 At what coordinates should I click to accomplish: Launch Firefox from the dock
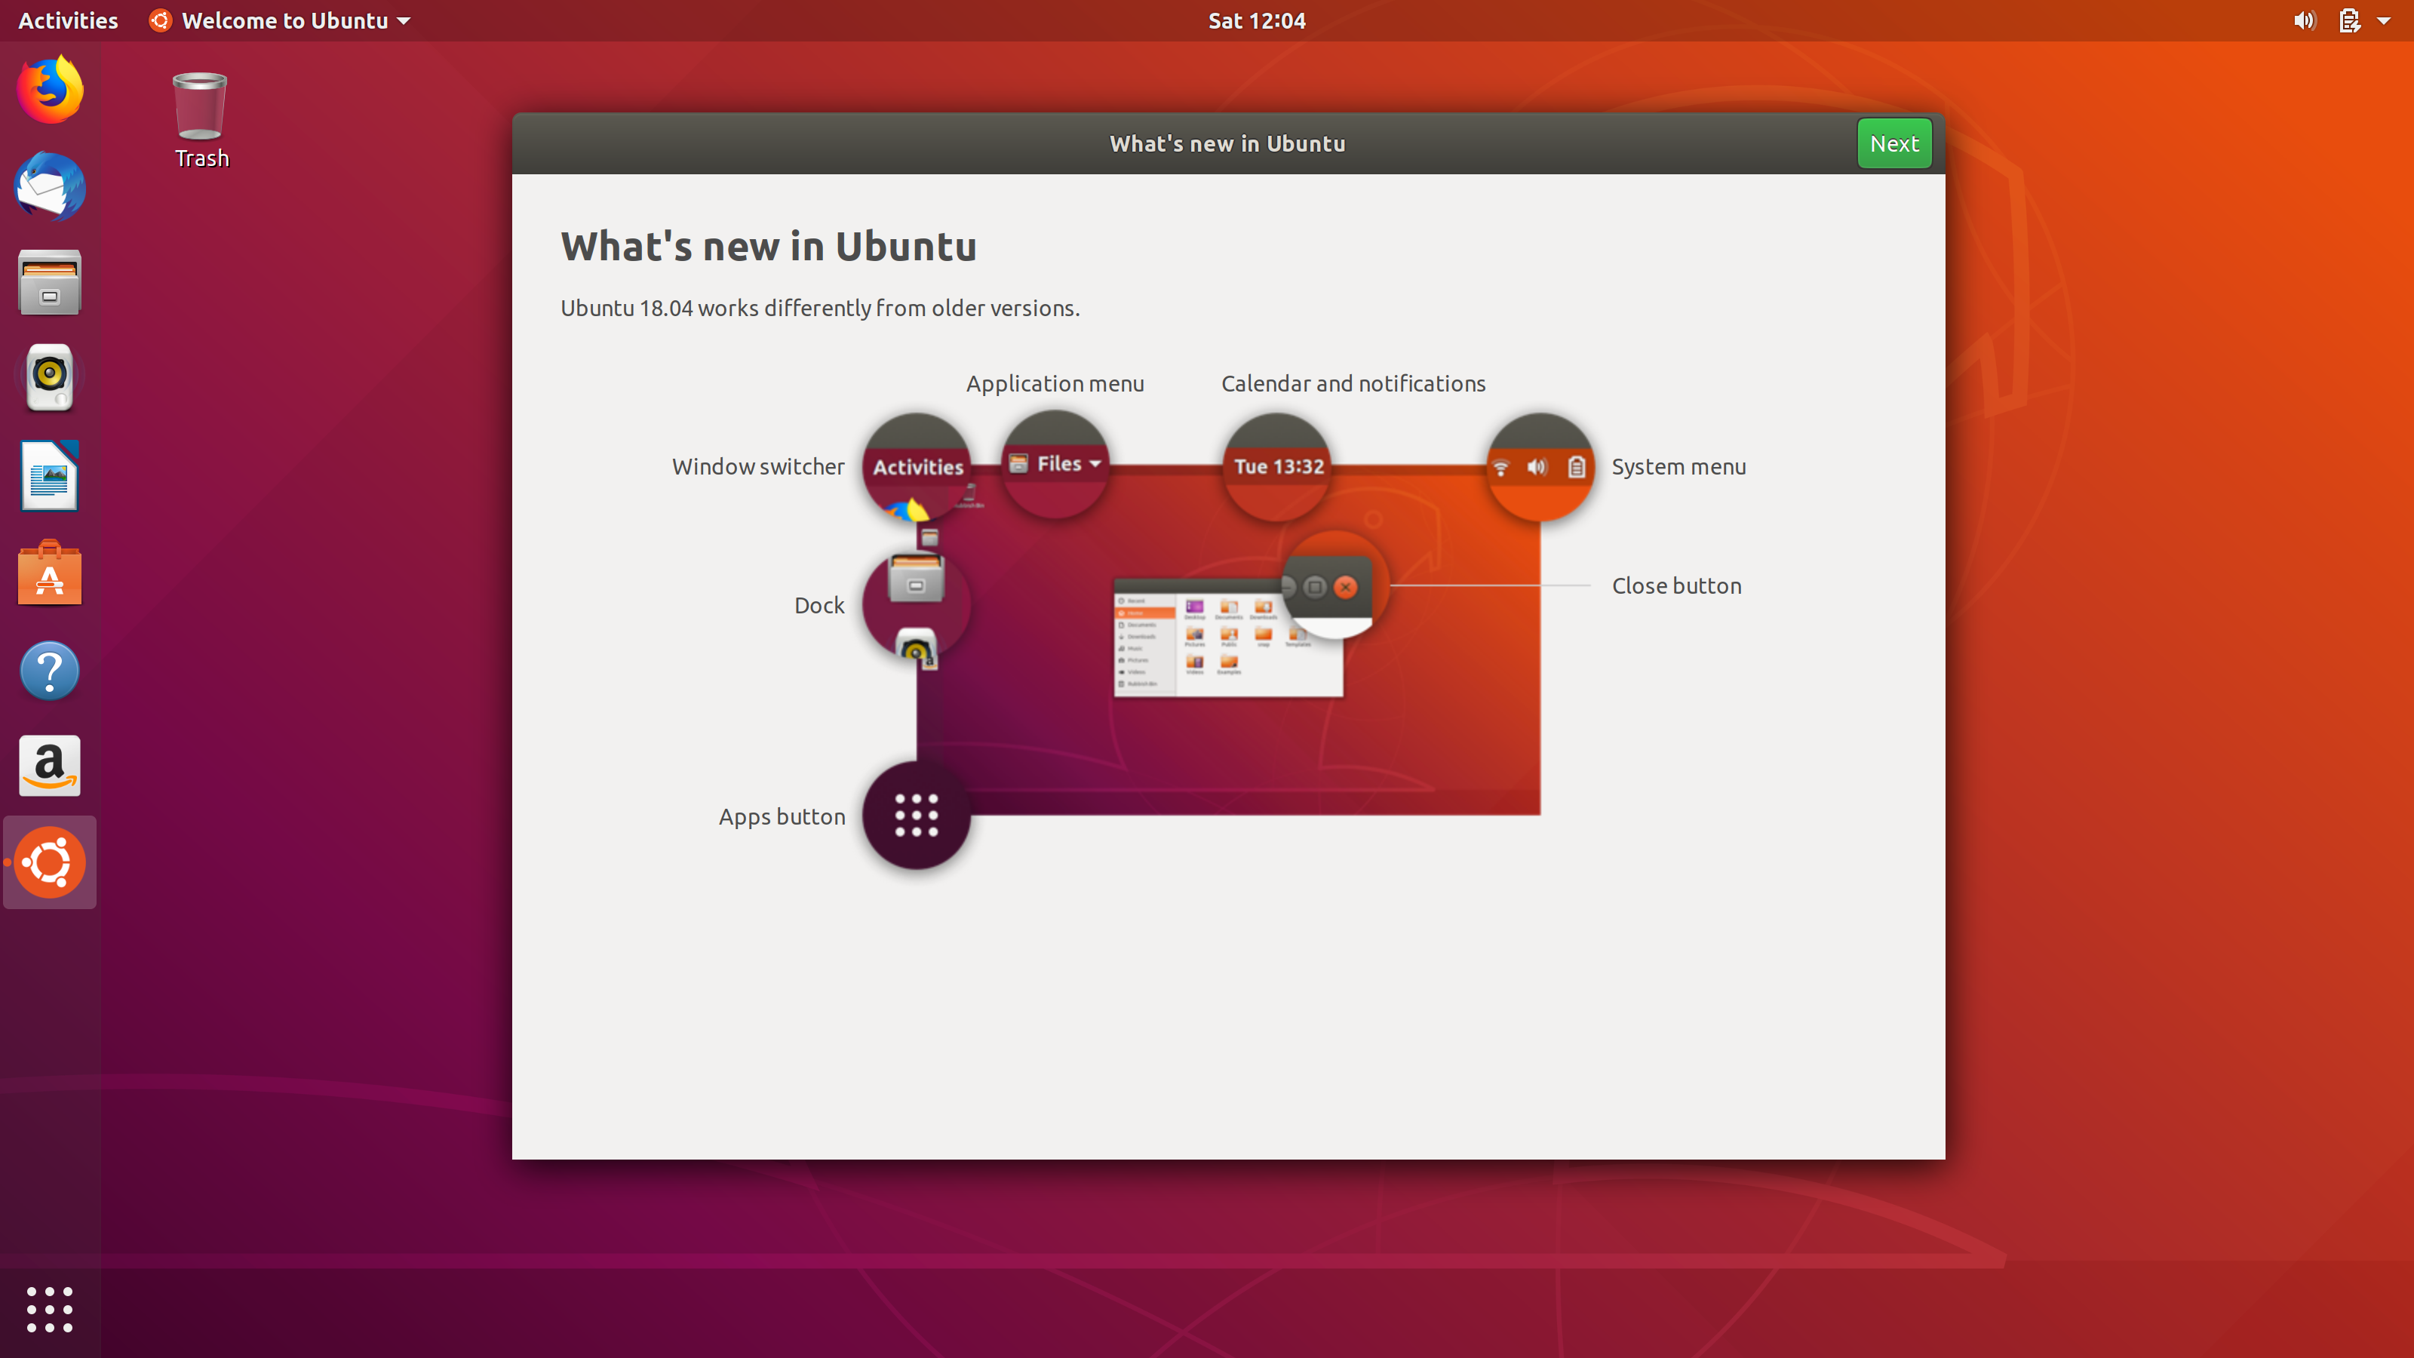click(x=50, y=90)
